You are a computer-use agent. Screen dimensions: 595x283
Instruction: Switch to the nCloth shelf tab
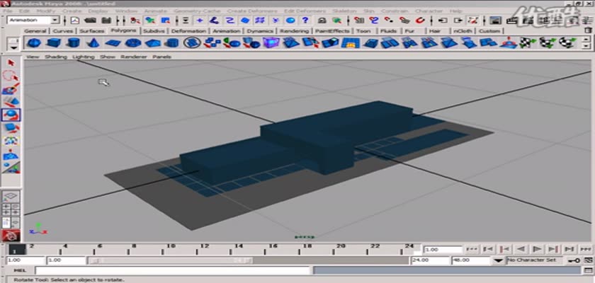tap(463, 31)
